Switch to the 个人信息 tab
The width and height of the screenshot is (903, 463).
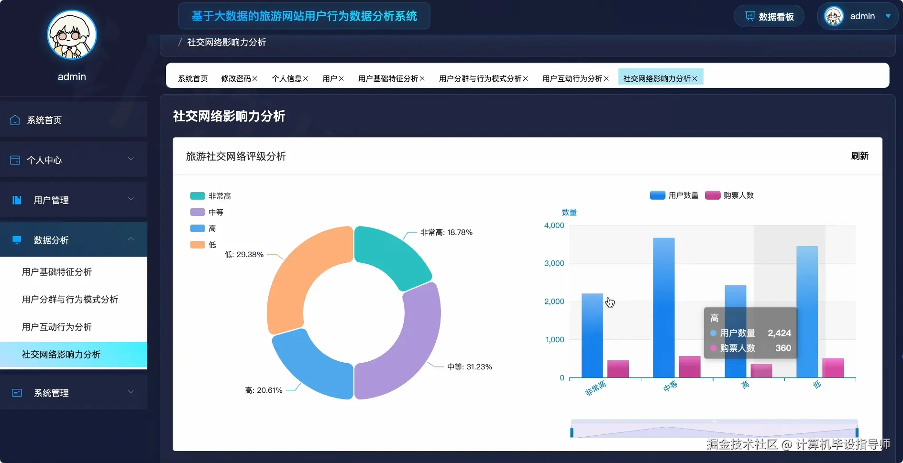point(286,78)
